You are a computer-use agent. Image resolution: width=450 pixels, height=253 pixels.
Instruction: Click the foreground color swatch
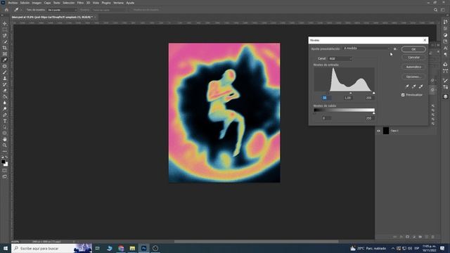pyautogui.click(x=3, y=162)
